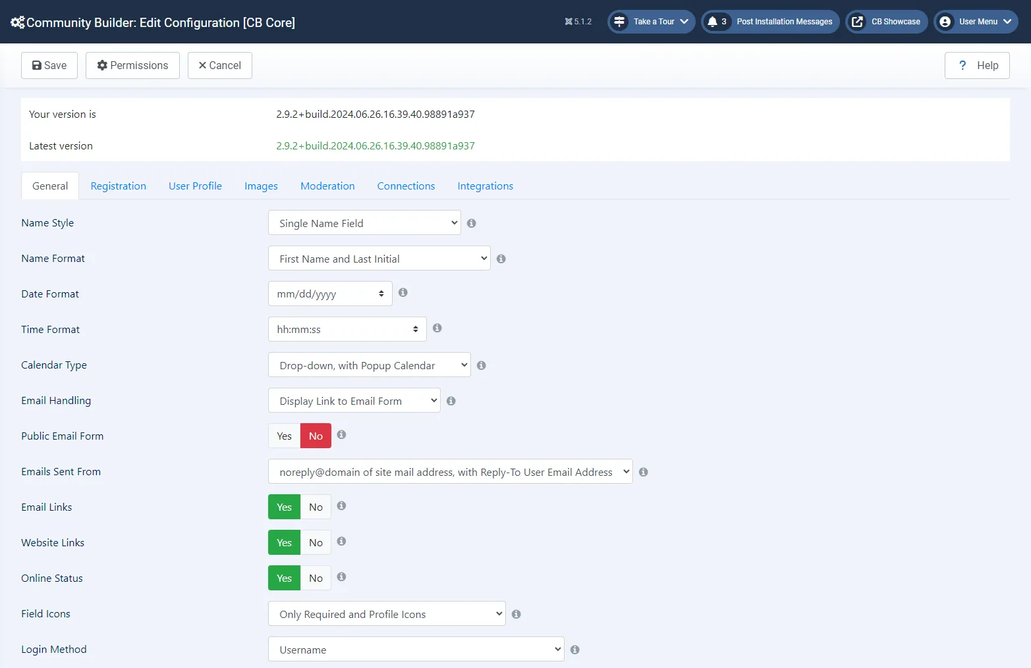Switch to the Moderation tab
1031x668 pixels.
point(327,186)
